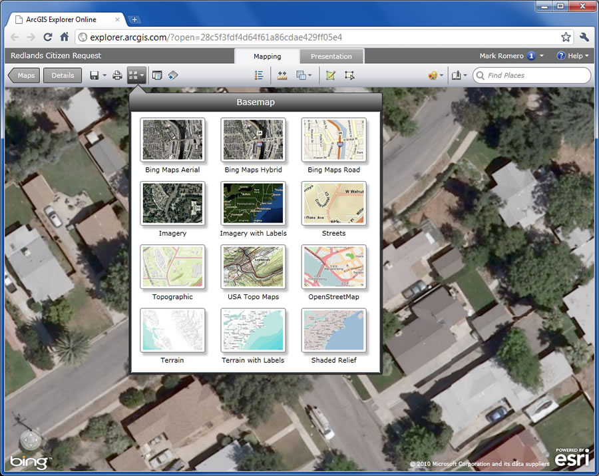Click Mark Romero user name
The height and width of the screenshot is (476, 599).
click(501, 56)
